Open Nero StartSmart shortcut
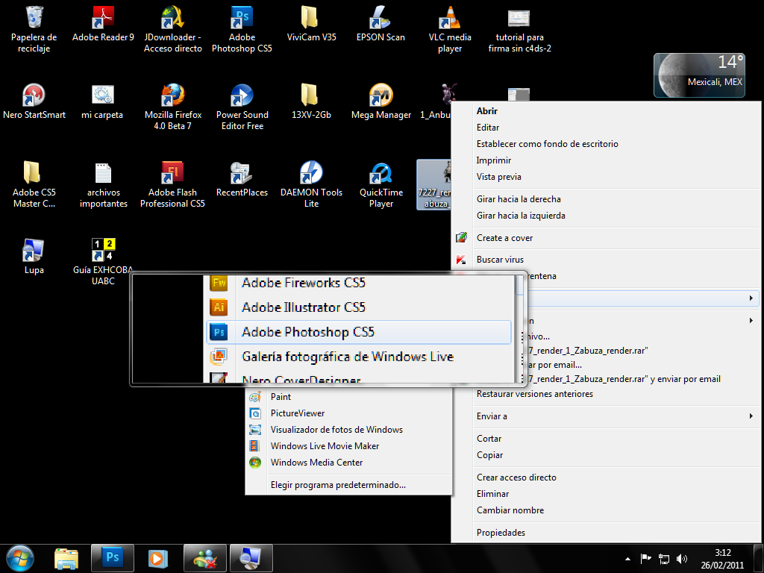The image size is (764, 573). [34, 101]
